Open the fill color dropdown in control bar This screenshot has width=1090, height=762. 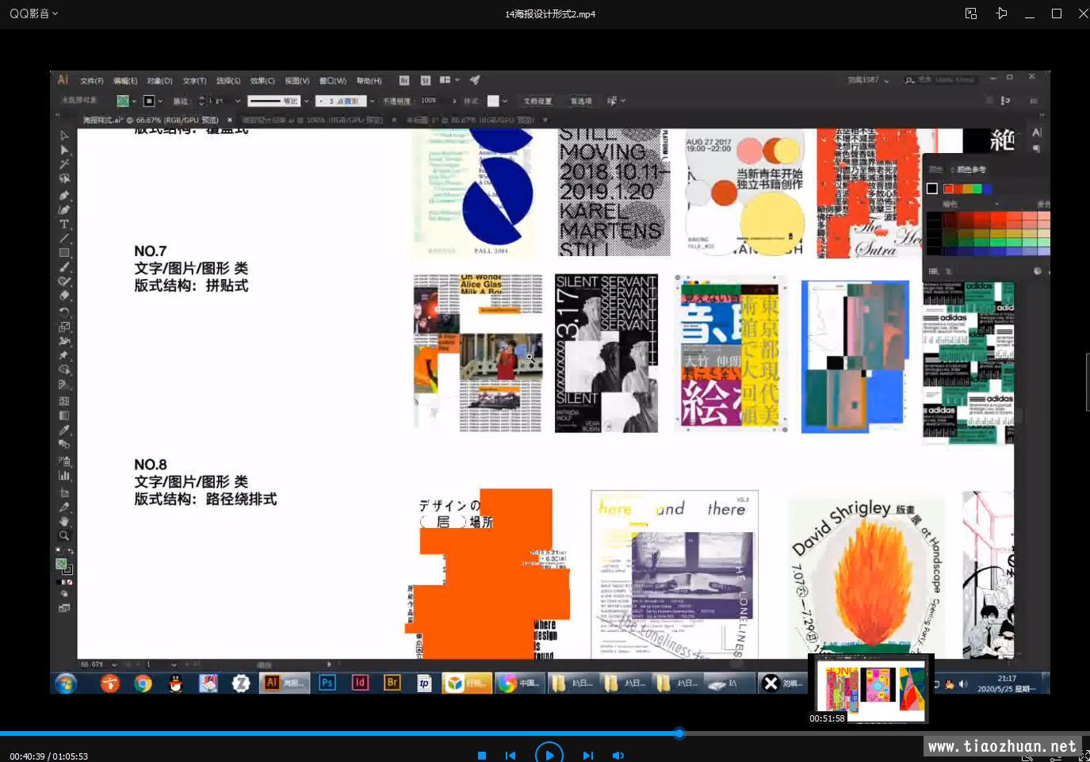click(134, 101)
